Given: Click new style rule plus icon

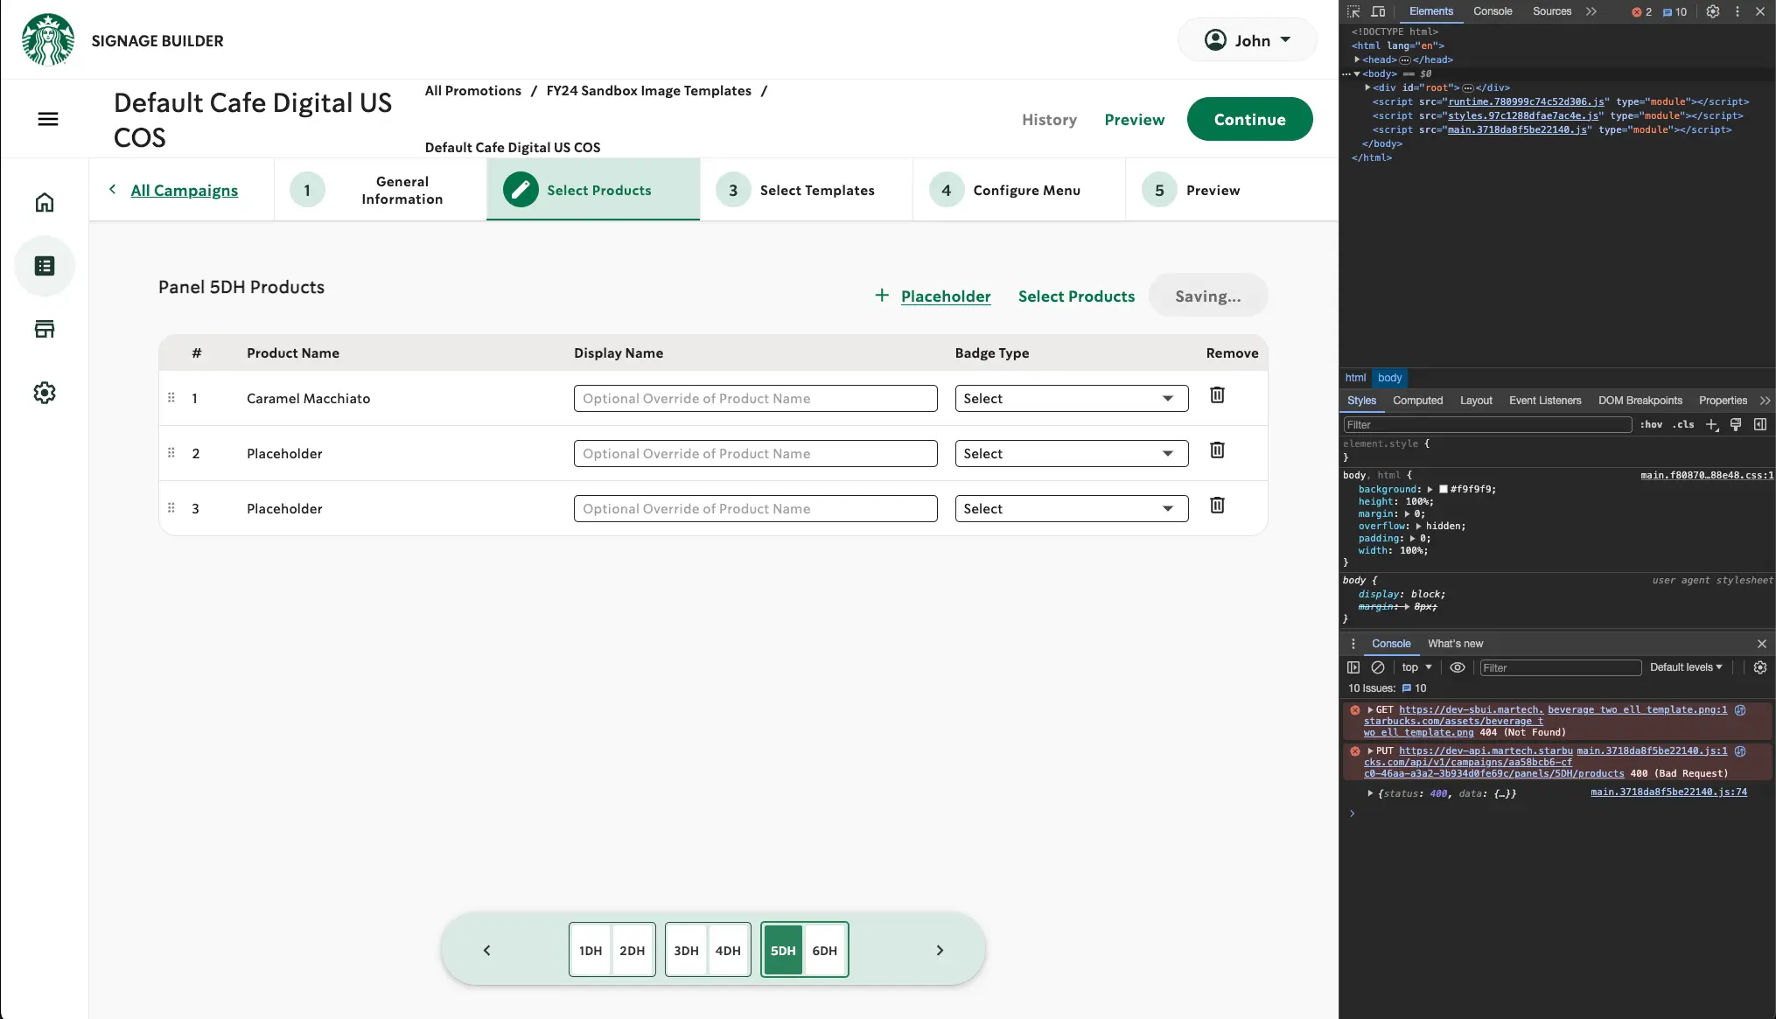Looking at the screenshot, I should point(1712,425).
